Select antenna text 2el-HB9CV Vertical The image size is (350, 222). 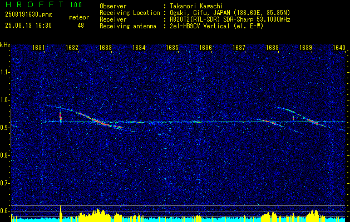(x=200, y=26)
